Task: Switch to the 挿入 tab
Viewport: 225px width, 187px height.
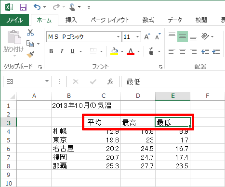Action: click(x=71, y=20)
